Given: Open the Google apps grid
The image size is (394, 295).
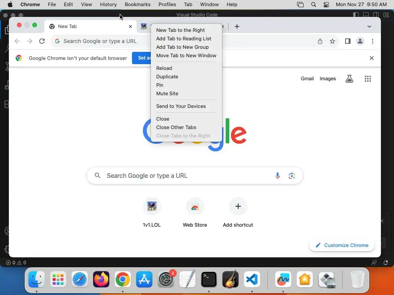Looking at the screenshot, I should [367, 79].
